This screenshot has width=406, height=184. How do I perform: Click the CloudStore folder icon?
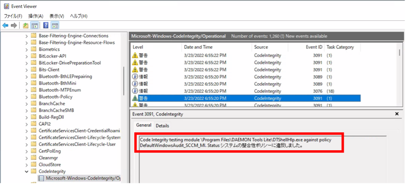[x=34, y=164]
